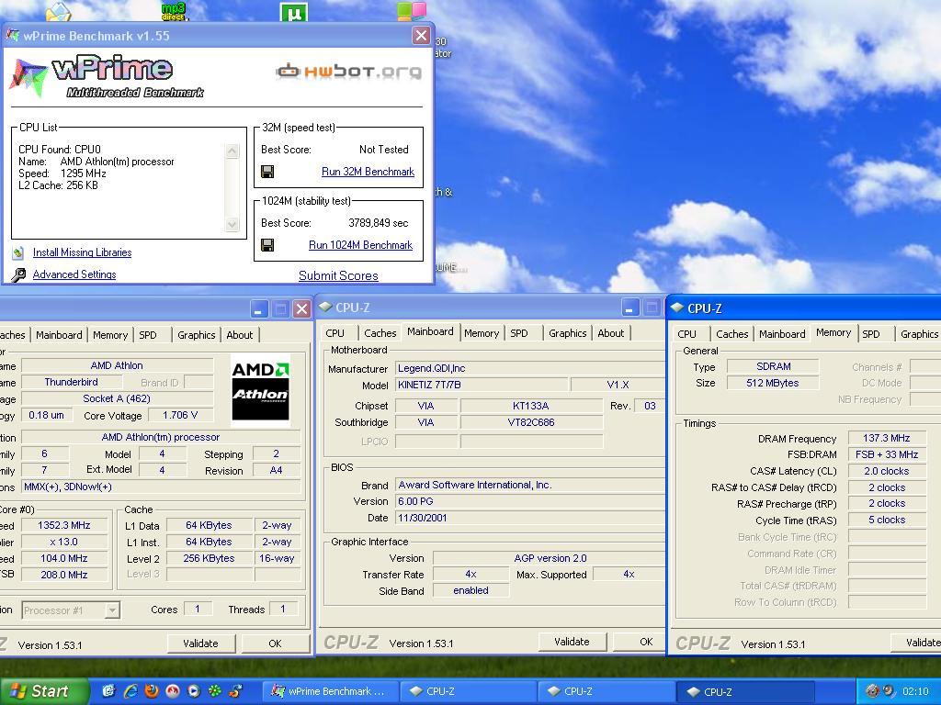Click the right CPU-Z window title icon
The height and width of the screenshot is (705, 941).
(x=677, y=308)
